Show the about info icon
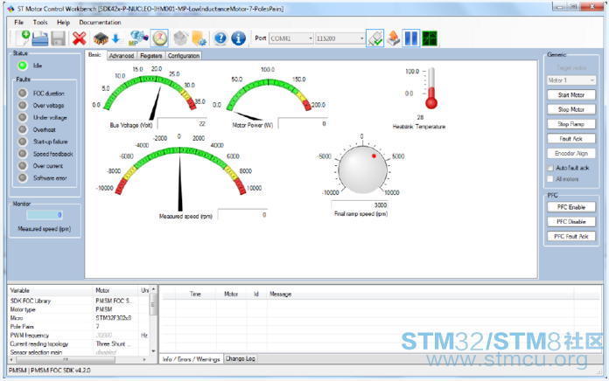609x381 pixels. tap(239, 38)
